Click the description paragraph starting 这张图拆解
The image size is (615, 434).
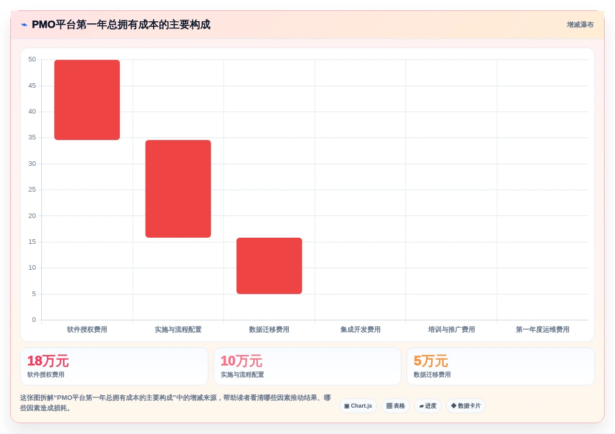(175, 403)
